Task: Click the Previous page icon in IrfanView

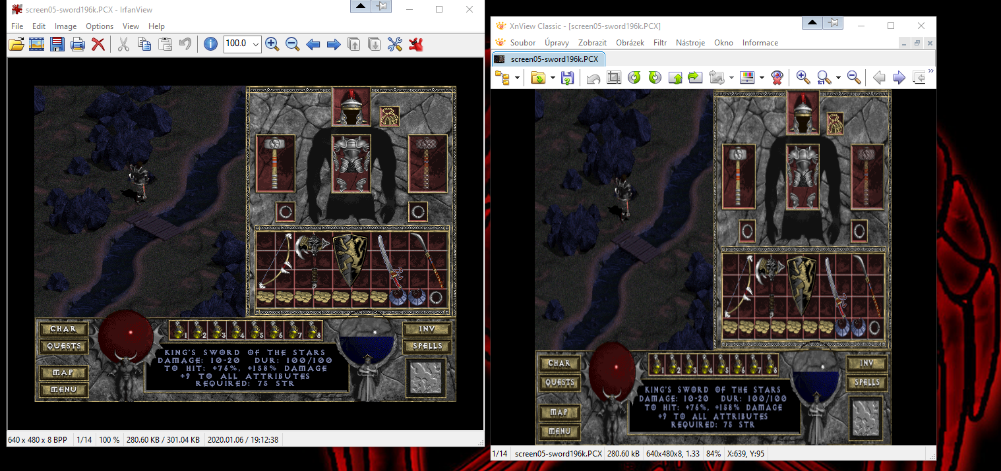Action: 354,44
